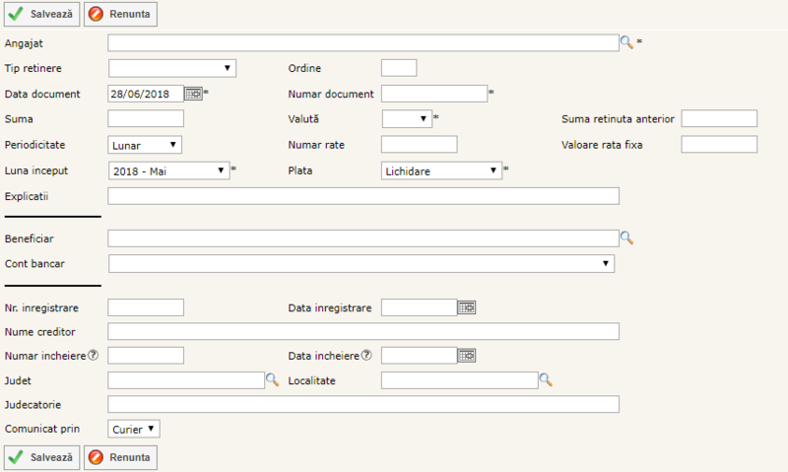The width and height of the screenshot is (788, 472).
Task: Expand the Tip retinere dropdown
Action: (171, 68)
